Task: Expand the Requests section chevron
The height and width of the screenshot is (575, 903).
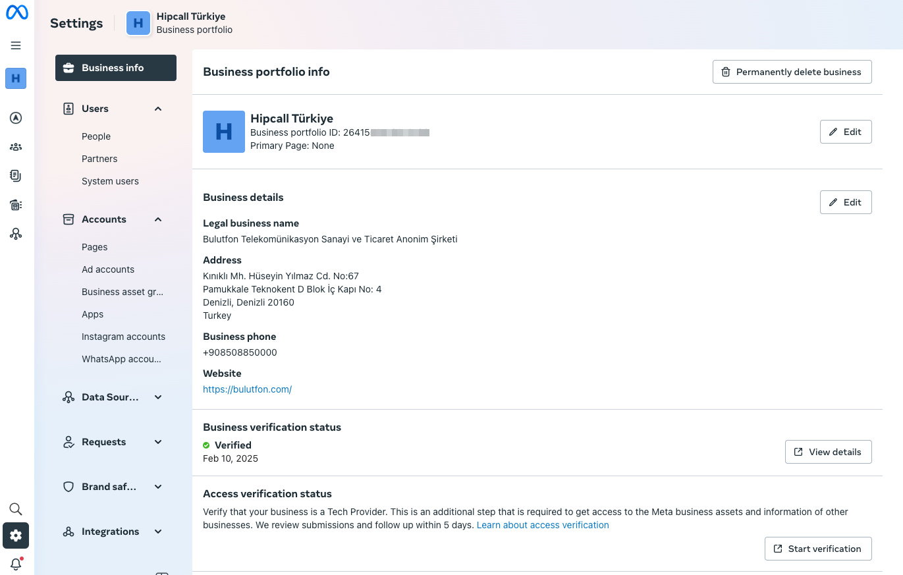Action: (x=158, y=442)
